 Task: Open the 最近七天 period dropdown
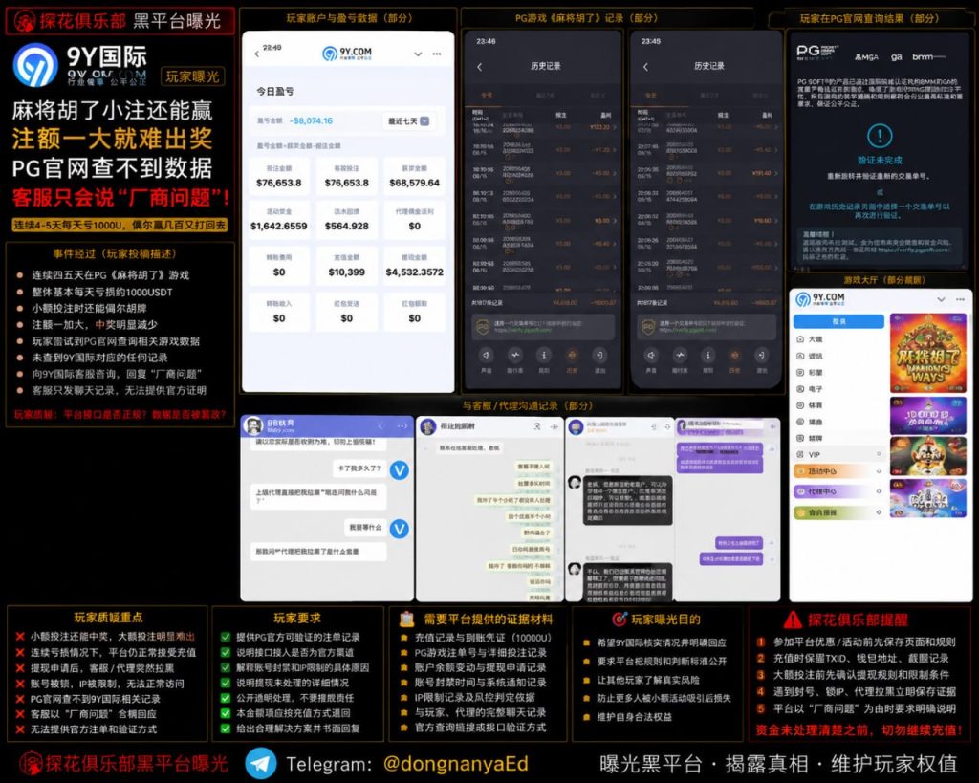[x=409, y=121]
